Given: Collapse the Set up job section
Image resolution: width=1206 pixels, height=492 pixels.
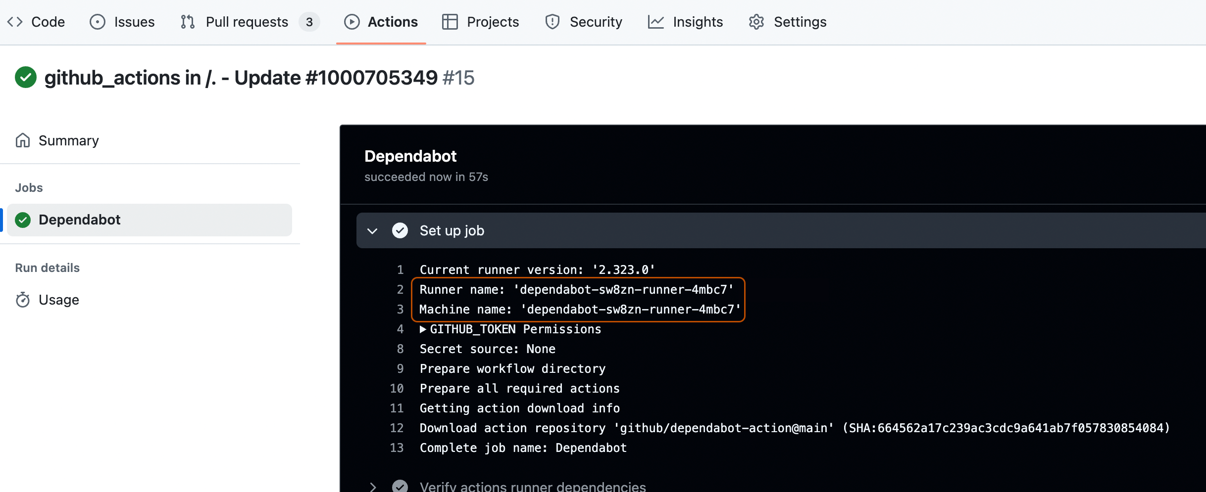Looking at the screenshot, I should (372, 230).
